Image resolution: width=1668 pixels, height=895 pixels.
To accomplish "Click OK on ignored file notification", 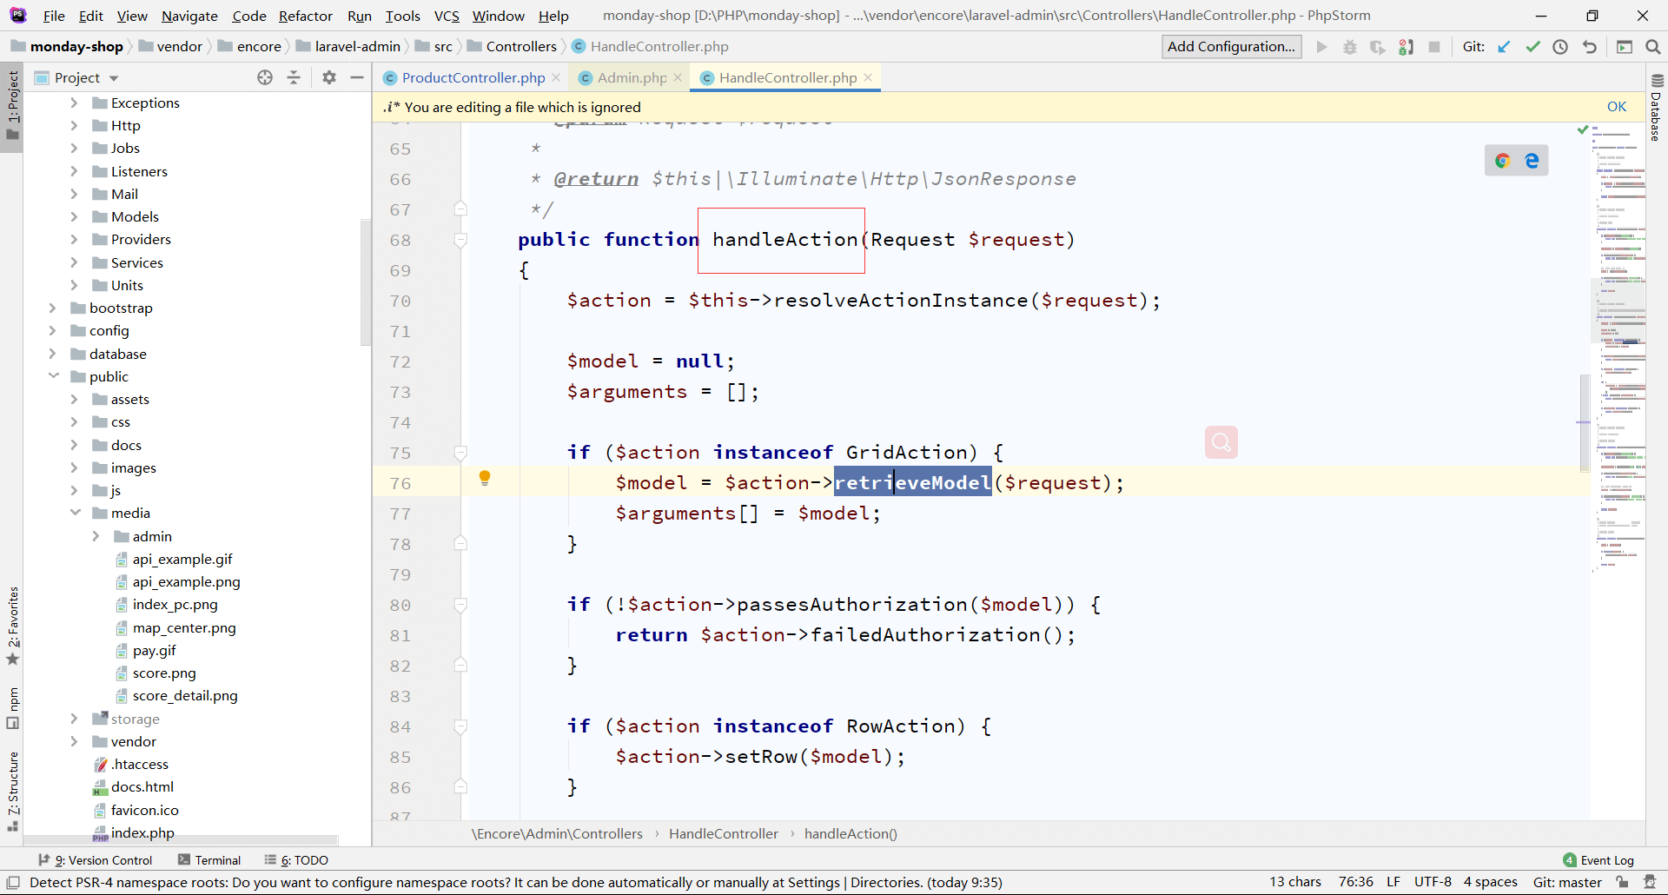I will pyautogui.click(x=1616, y=107).
